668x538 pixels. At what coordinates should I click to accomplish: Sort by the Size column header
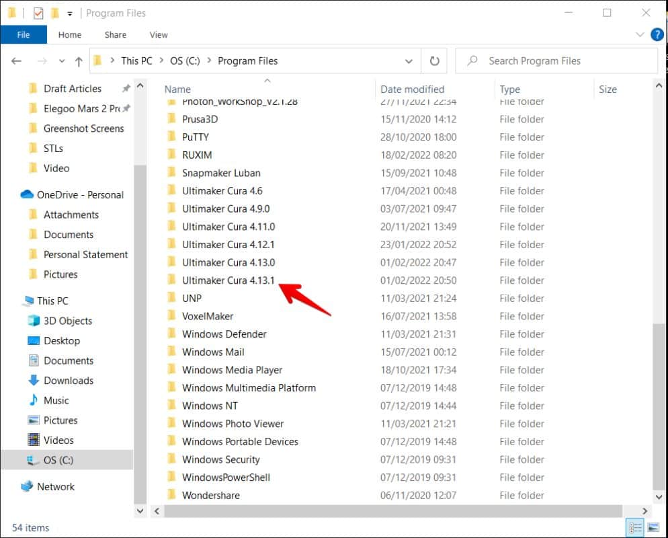click(608, 89)
